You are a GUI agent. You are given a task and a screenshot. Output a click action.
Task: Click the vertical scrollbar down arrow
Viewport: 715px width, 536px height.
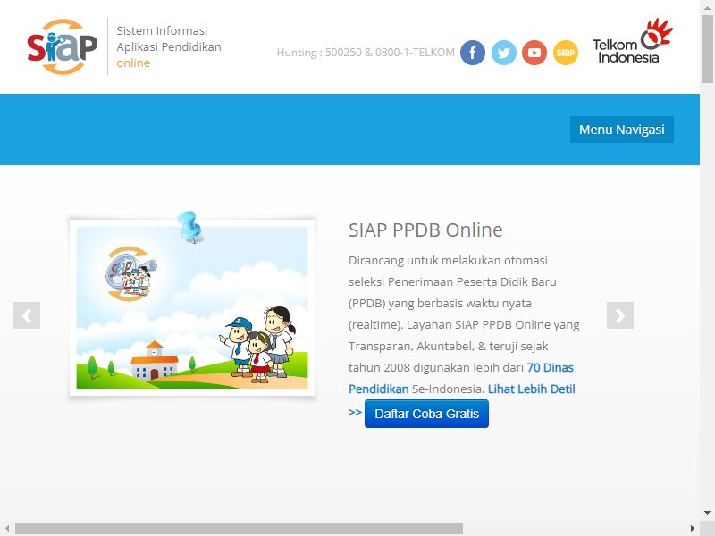[x=707, y=513]
